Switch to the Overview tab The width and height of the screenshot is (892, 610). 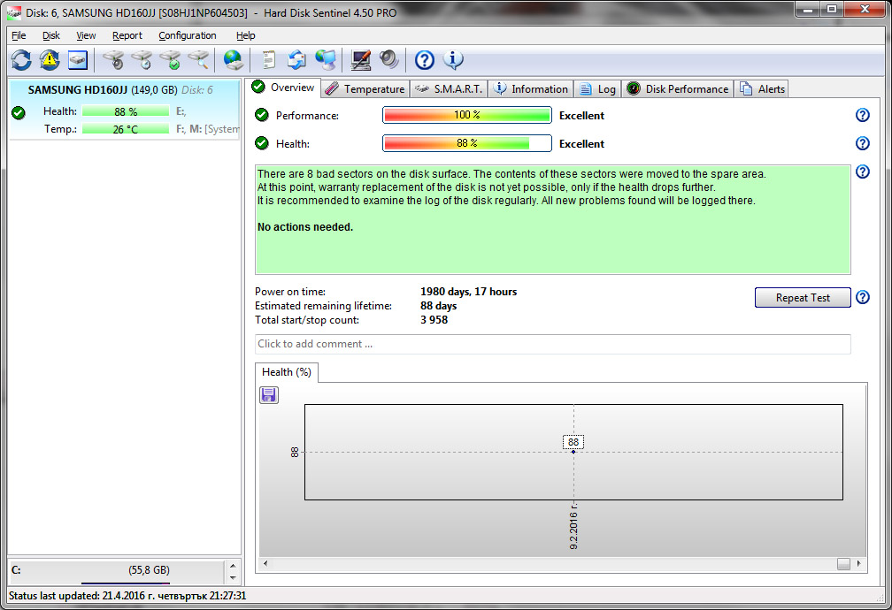[285, 88]
